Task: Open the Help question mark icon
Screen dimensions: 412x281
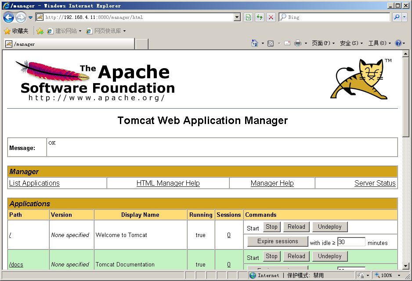Action: coord(398,43)
